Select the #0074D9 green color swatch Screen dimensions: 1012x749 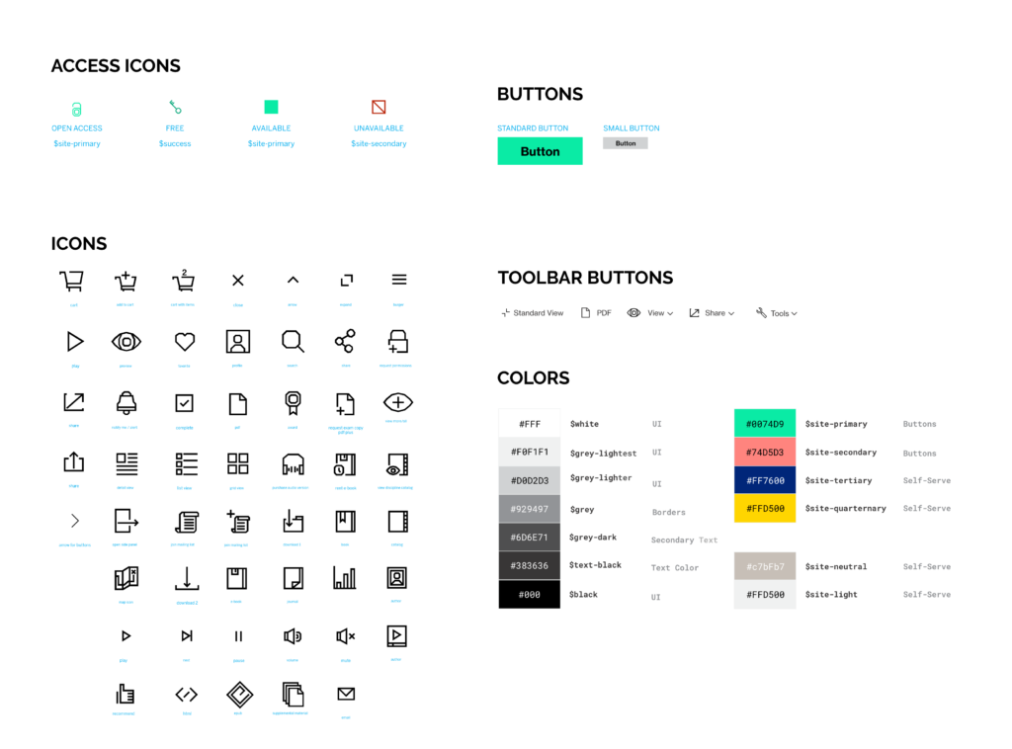click(x=764, y=424)
